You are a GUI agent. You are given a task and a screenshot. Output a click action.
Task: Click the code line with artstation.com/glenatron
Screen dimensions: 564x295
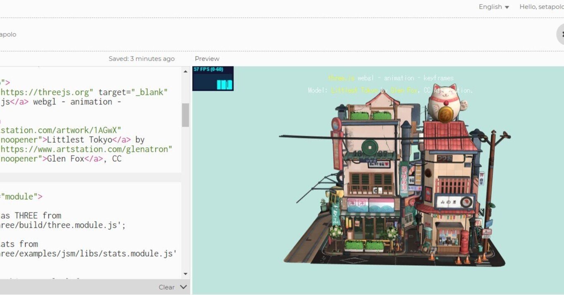(86, 149)
